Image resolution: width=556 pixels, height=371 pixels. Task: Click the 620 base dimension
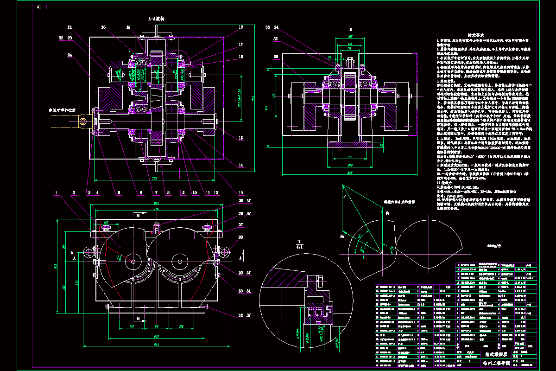[156, 336]
